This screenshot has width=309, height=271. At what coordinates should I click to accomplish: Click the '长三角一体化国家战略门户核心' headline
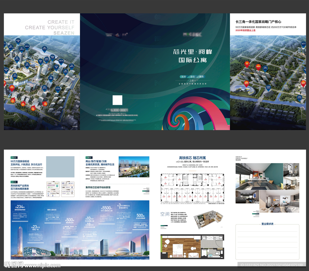(x=258, y=22)
